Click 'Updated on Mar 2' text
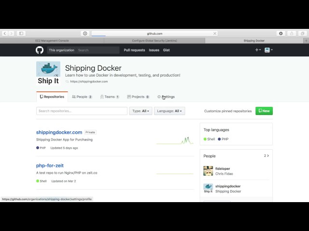The image size is (309, 231). [x=63, y=181]
